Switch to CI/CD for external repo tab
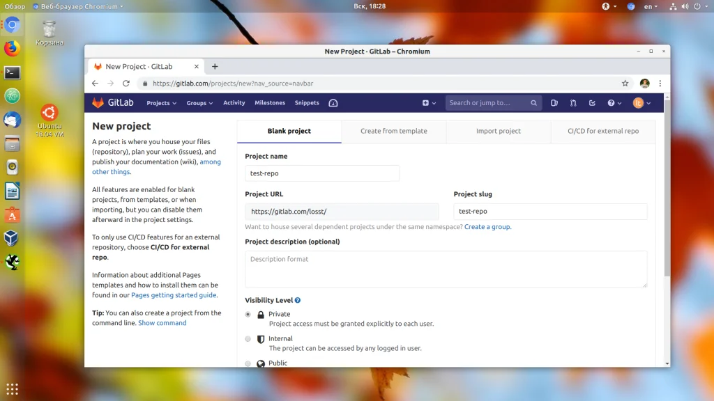 (x=603, y=131)
